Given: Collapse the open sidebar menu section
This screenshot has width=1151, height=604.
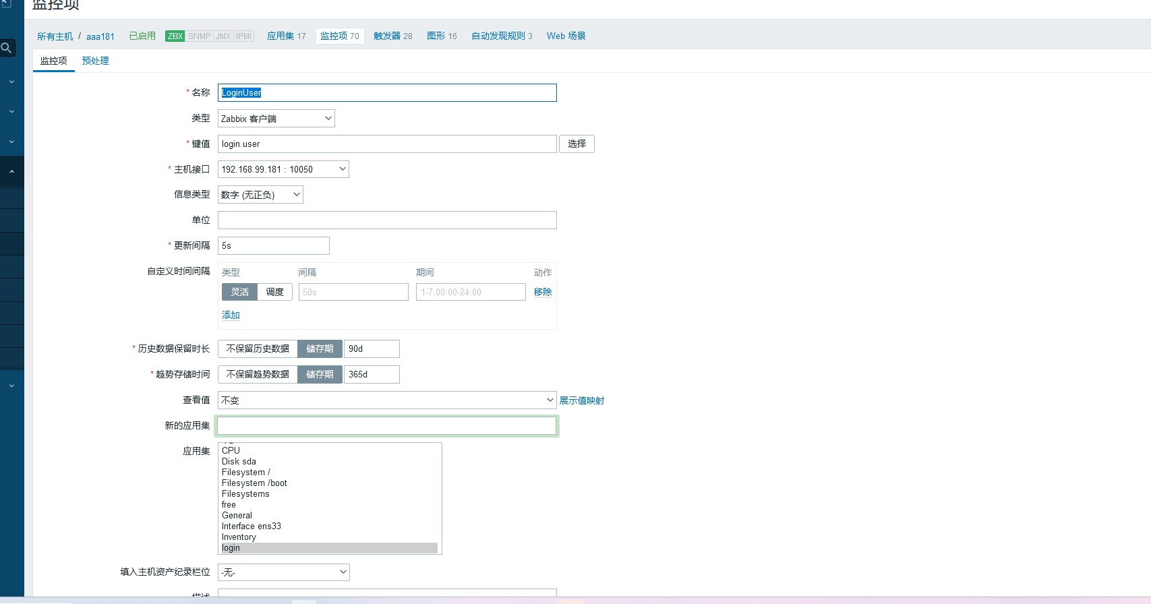Looking at the screenshot, I should click(x=11, y=172).
